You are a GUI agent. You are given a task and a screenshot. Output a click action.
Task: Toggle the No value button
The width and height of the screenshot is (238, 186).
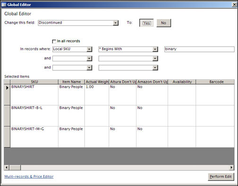point(163,23)
